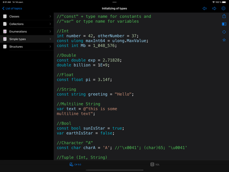Switch to the C# 9.0 tab
The width and height of the screenshot is (229, 172).
(x=75, y=165)
